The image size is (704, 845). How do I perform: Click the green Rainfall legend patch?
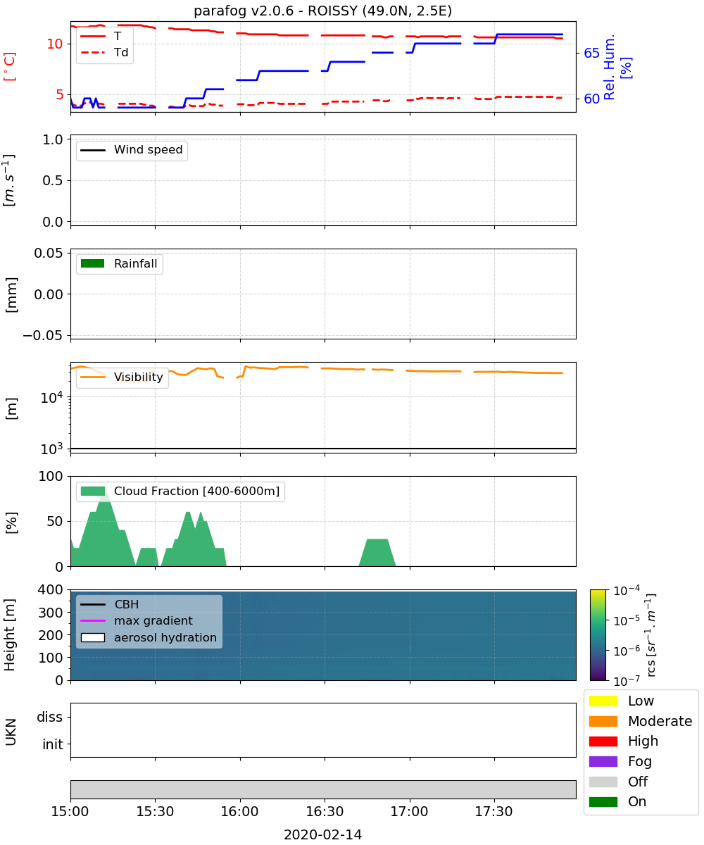click(x=93, y=263)
